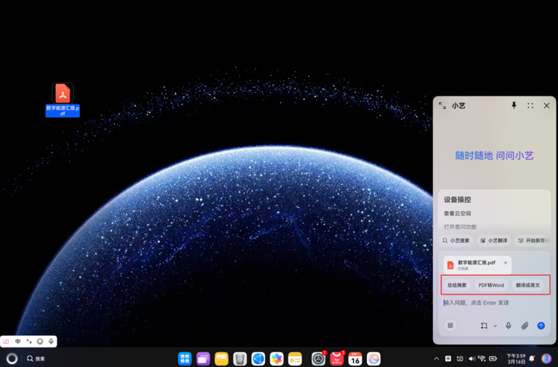558x367 pixels.
Task: Click the 小艺 orb at taskbar right end
Action: point(546,359)
